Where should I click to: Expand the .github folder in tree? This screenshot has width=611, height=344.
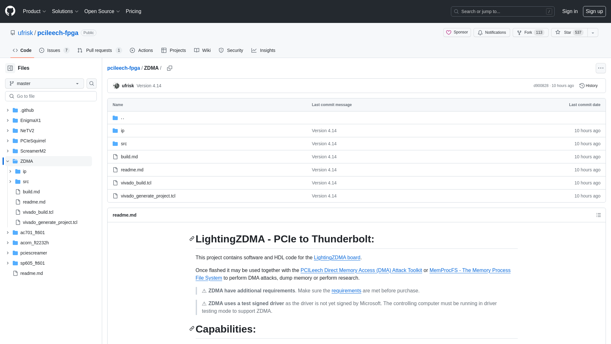tap(8, 110)
